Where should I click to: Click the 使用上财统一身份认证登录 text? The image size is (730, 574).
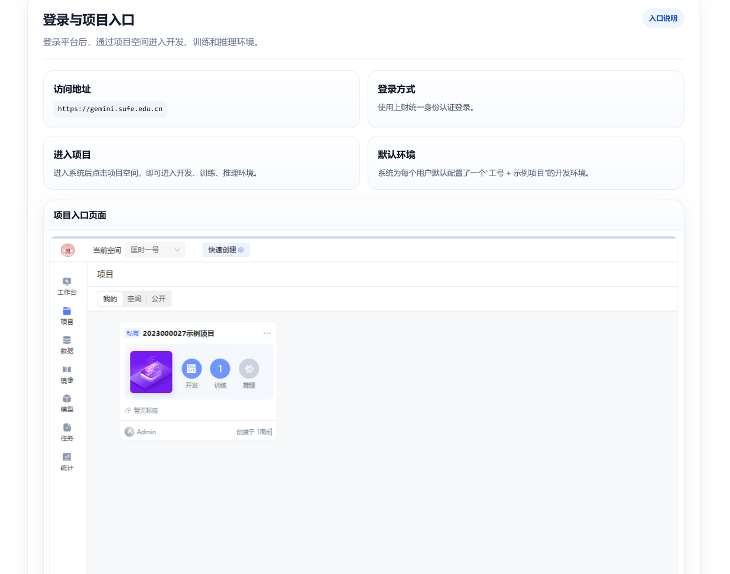tap(427, 108)
